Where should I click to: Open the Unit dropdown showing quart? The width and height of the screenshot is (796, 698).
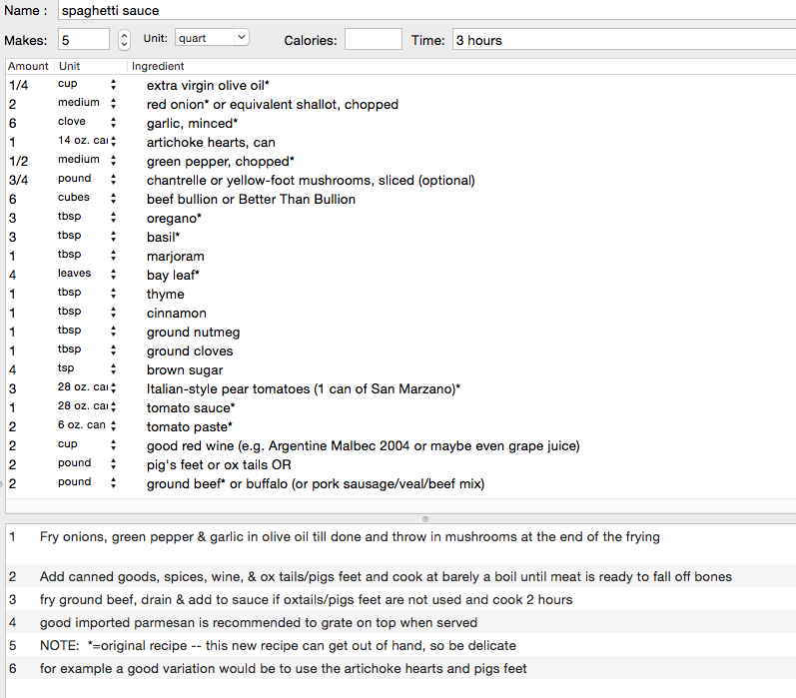click(212, 38)
